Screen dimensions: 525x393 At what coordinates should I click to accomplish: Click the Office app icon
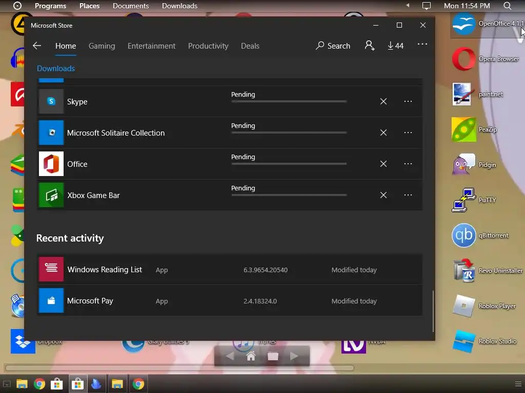[51, 164]
